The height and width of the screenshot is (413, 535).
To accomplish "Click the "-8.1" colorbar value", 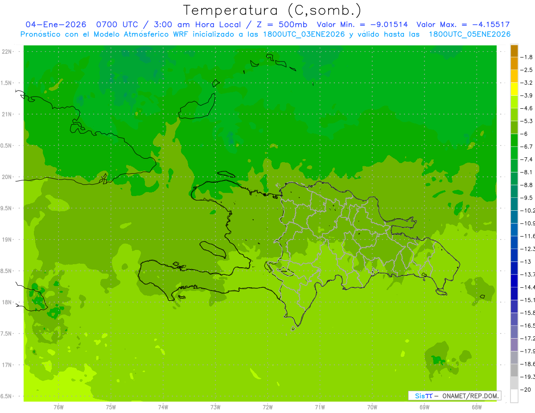I will pyautogui.click(x=527, y=172).
